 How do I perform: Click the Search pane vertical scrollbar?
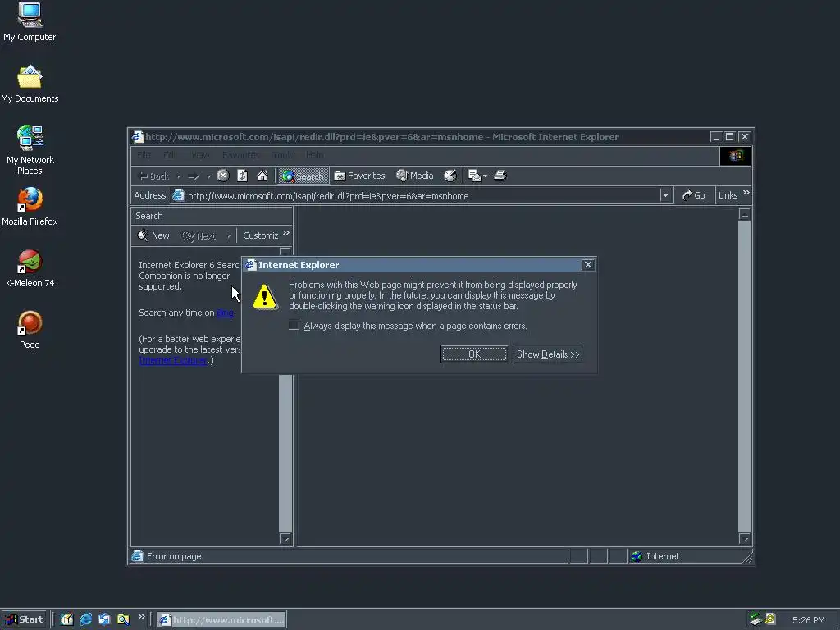tap(285, 453)
